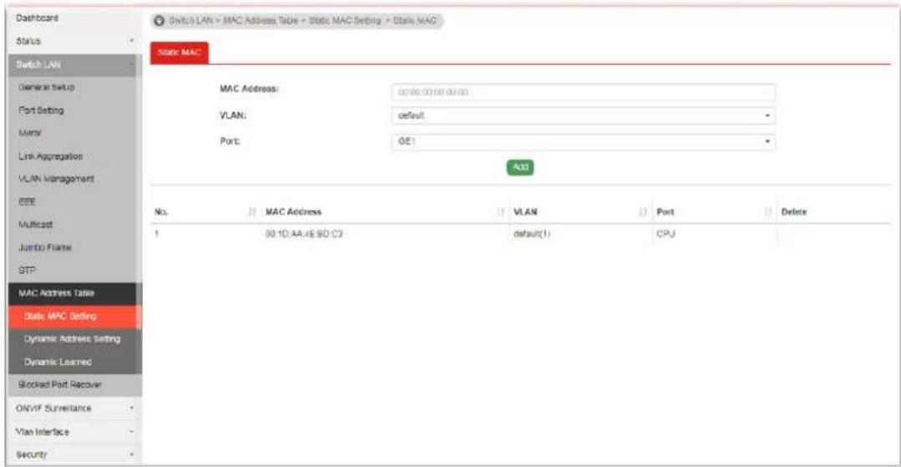Open the Multicast settings
901x467 pixels.
72,225
